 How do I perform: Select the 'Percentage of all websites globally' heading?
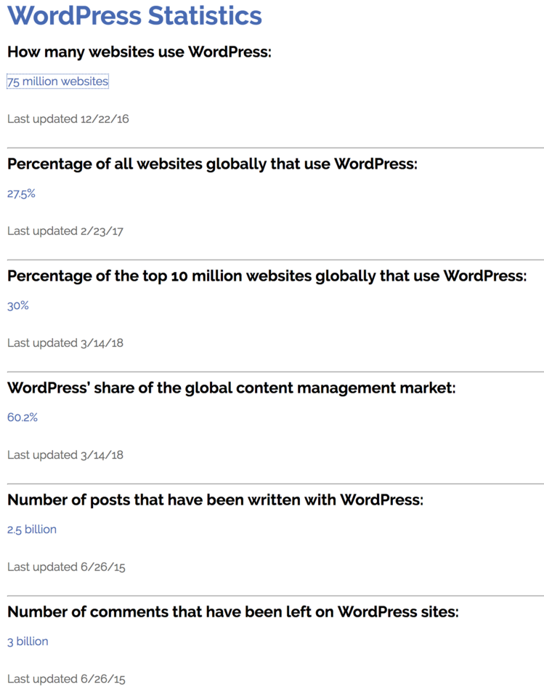coord(212,164)
